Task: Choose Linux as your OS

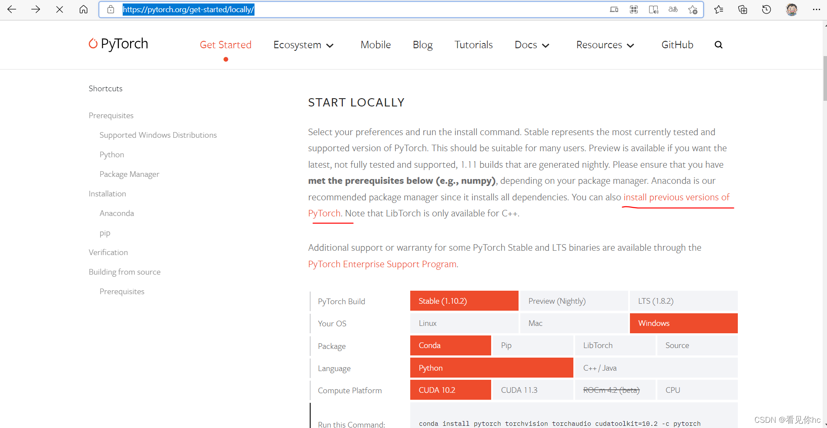Action: 464,323
